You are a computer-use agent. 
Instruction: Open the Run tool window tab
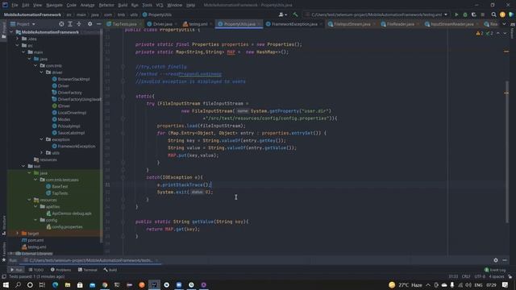[x=16, y=270]
